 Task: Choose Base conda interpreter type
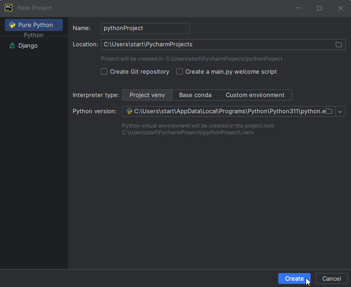click(x=195, y=95)
